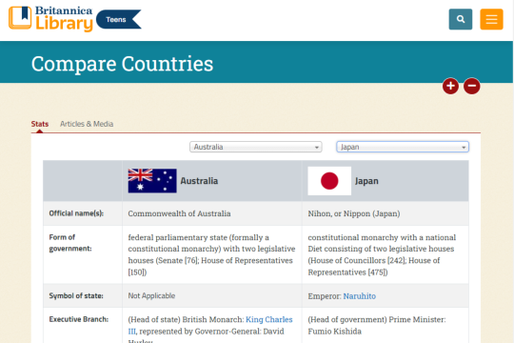Open the Australia country dropdown
514x343 pixels.
(x=256, y=147)
